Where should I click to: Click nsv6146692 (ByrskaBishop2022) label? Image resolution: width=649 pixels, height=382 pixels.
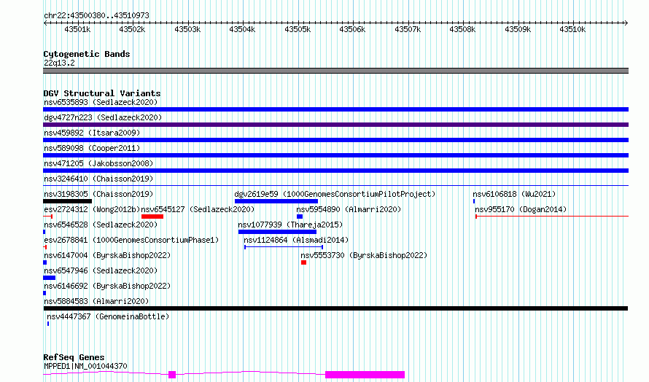(x=107, y=286)
